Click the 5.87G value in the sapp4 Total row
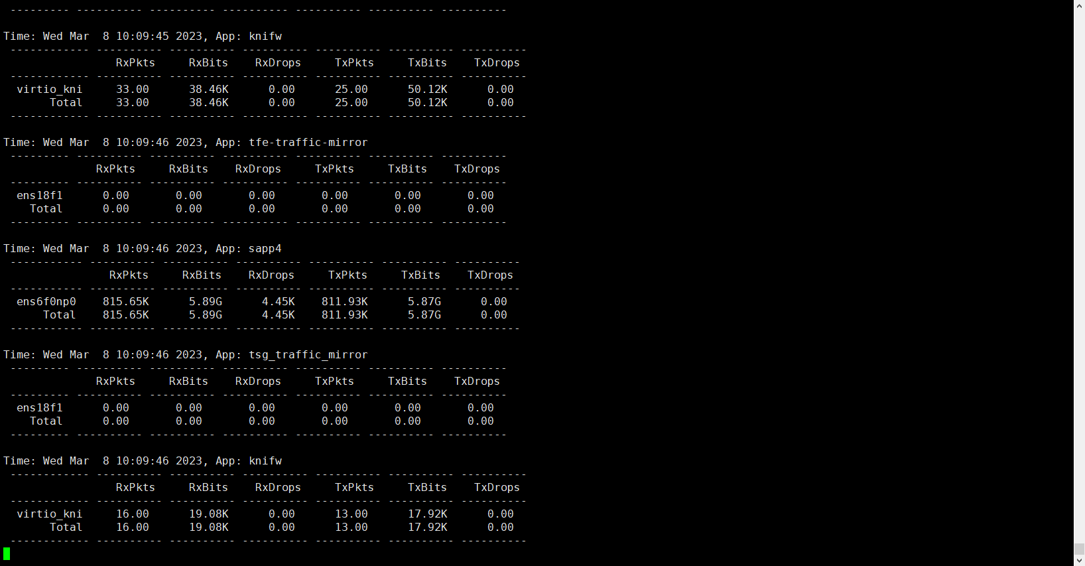This screenshot has width=1085, height=566. (424, 315)
